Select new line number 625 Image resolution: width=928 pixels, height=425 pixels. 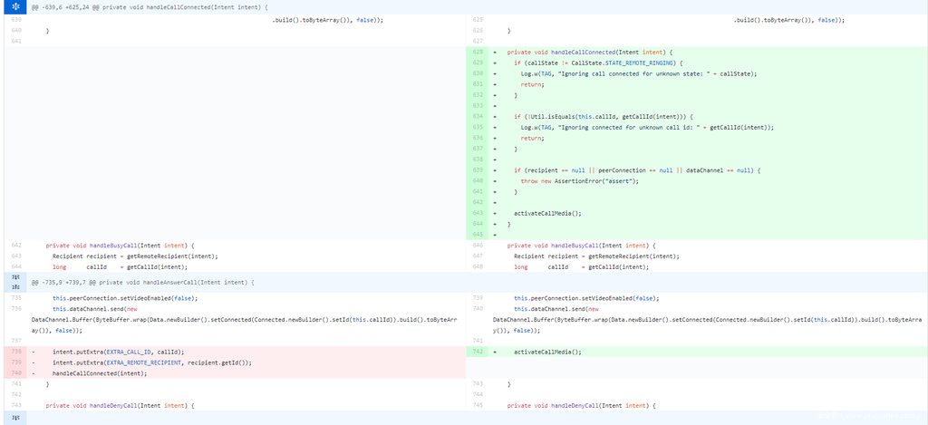pyautogui.click(x=478, y=19)
